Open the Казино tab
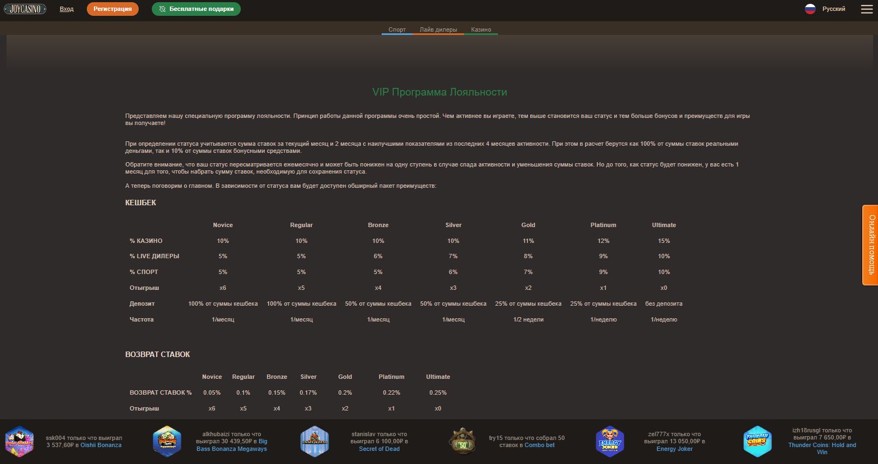The width and height of the screenshot is (878, 464). pyautogui.click(x=481, y=29)
